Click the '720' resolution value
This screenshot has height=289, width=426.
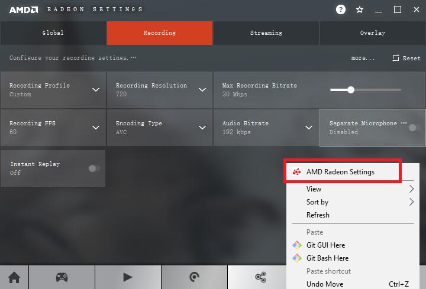[x=121, y=94]
